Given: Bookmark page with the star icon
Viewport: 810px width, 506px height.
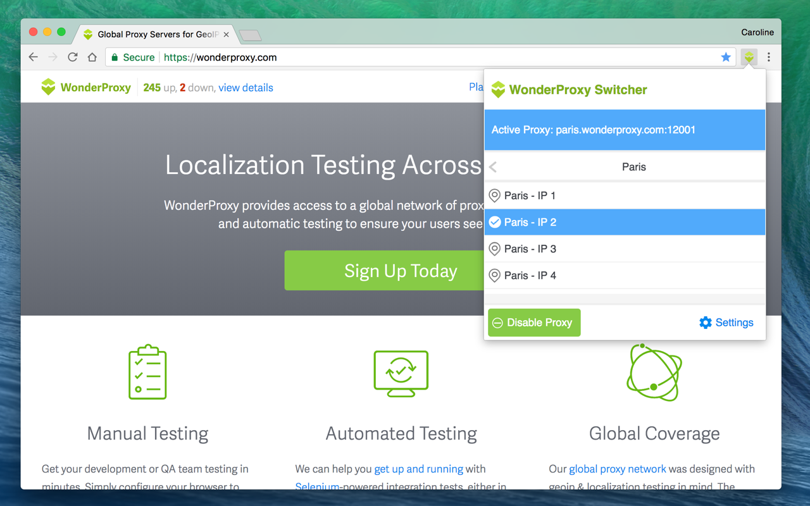Looking at the screenshot, I should (726, 57).
